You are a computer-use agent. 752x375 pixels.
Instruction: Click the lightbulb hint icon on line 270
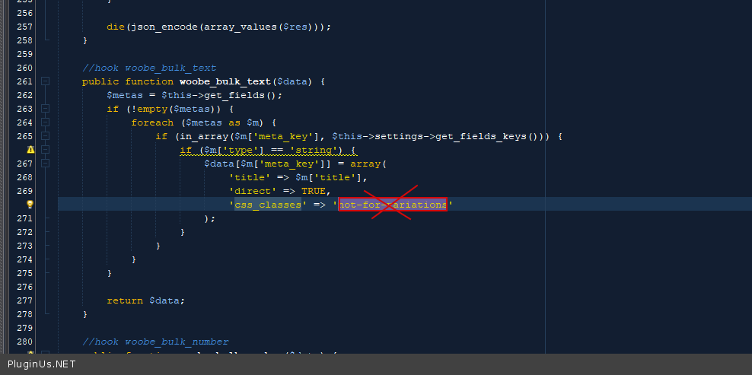pos(30,205)
